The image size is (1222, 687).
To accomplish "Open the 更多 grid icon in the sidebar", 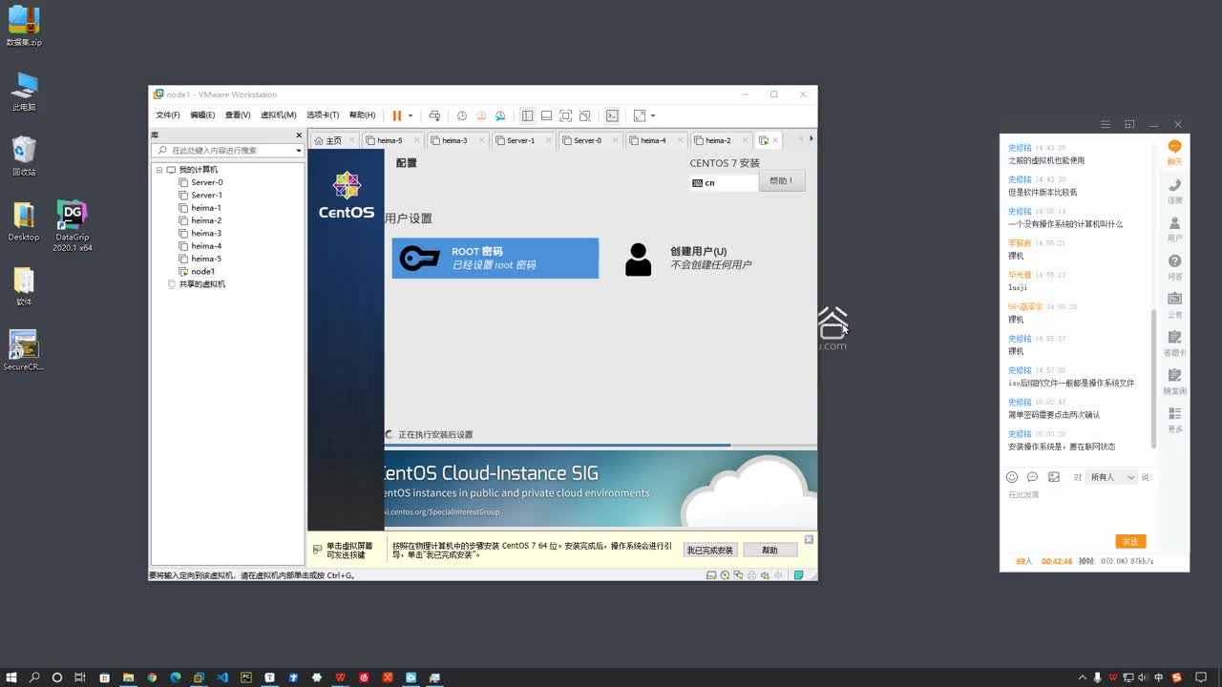I will (x=1175, y=420).
